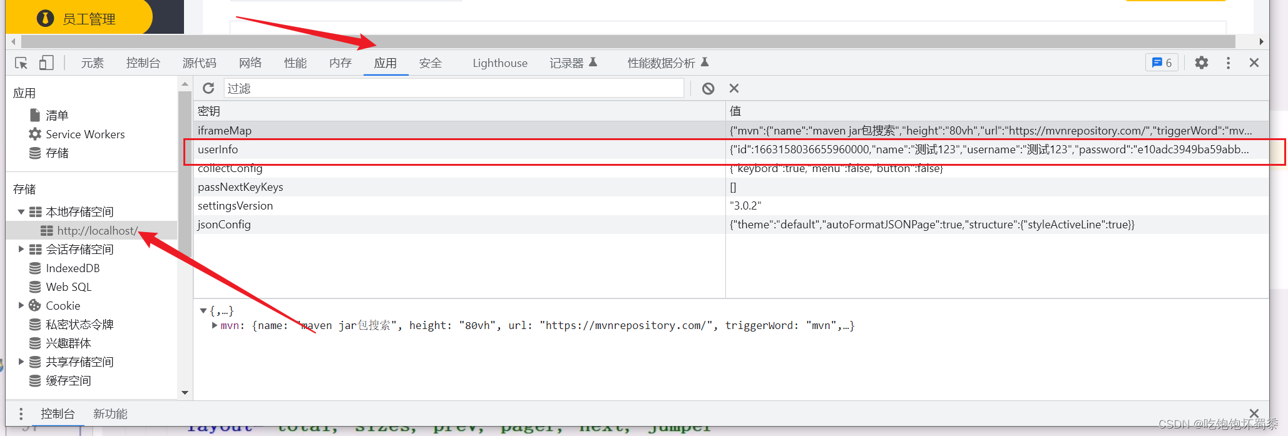Collapse the {,…} JSON preview object
Image resolution: width=1288 pixels, height=436 pixels.
[203, 310]
